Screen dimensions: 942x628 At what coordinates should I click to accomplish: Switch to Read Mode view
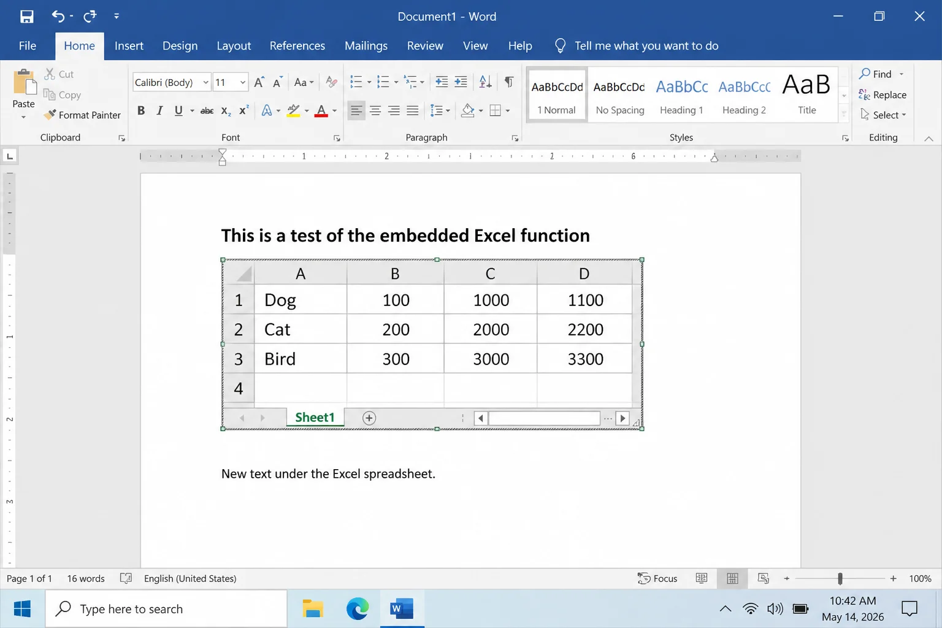click(x=702, y=578)
